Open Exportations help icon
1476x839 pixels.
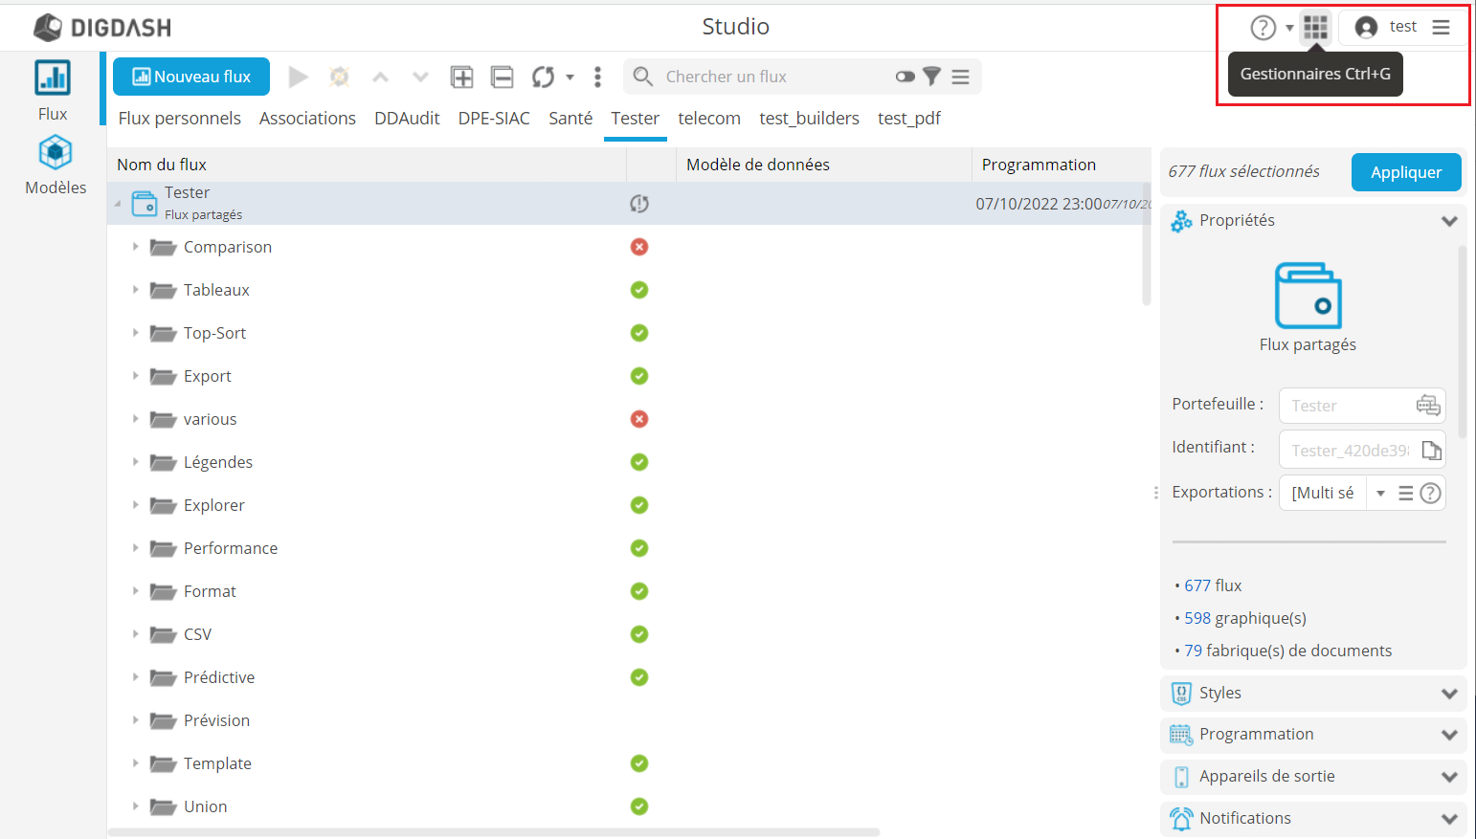click(x=1430, y=493)
